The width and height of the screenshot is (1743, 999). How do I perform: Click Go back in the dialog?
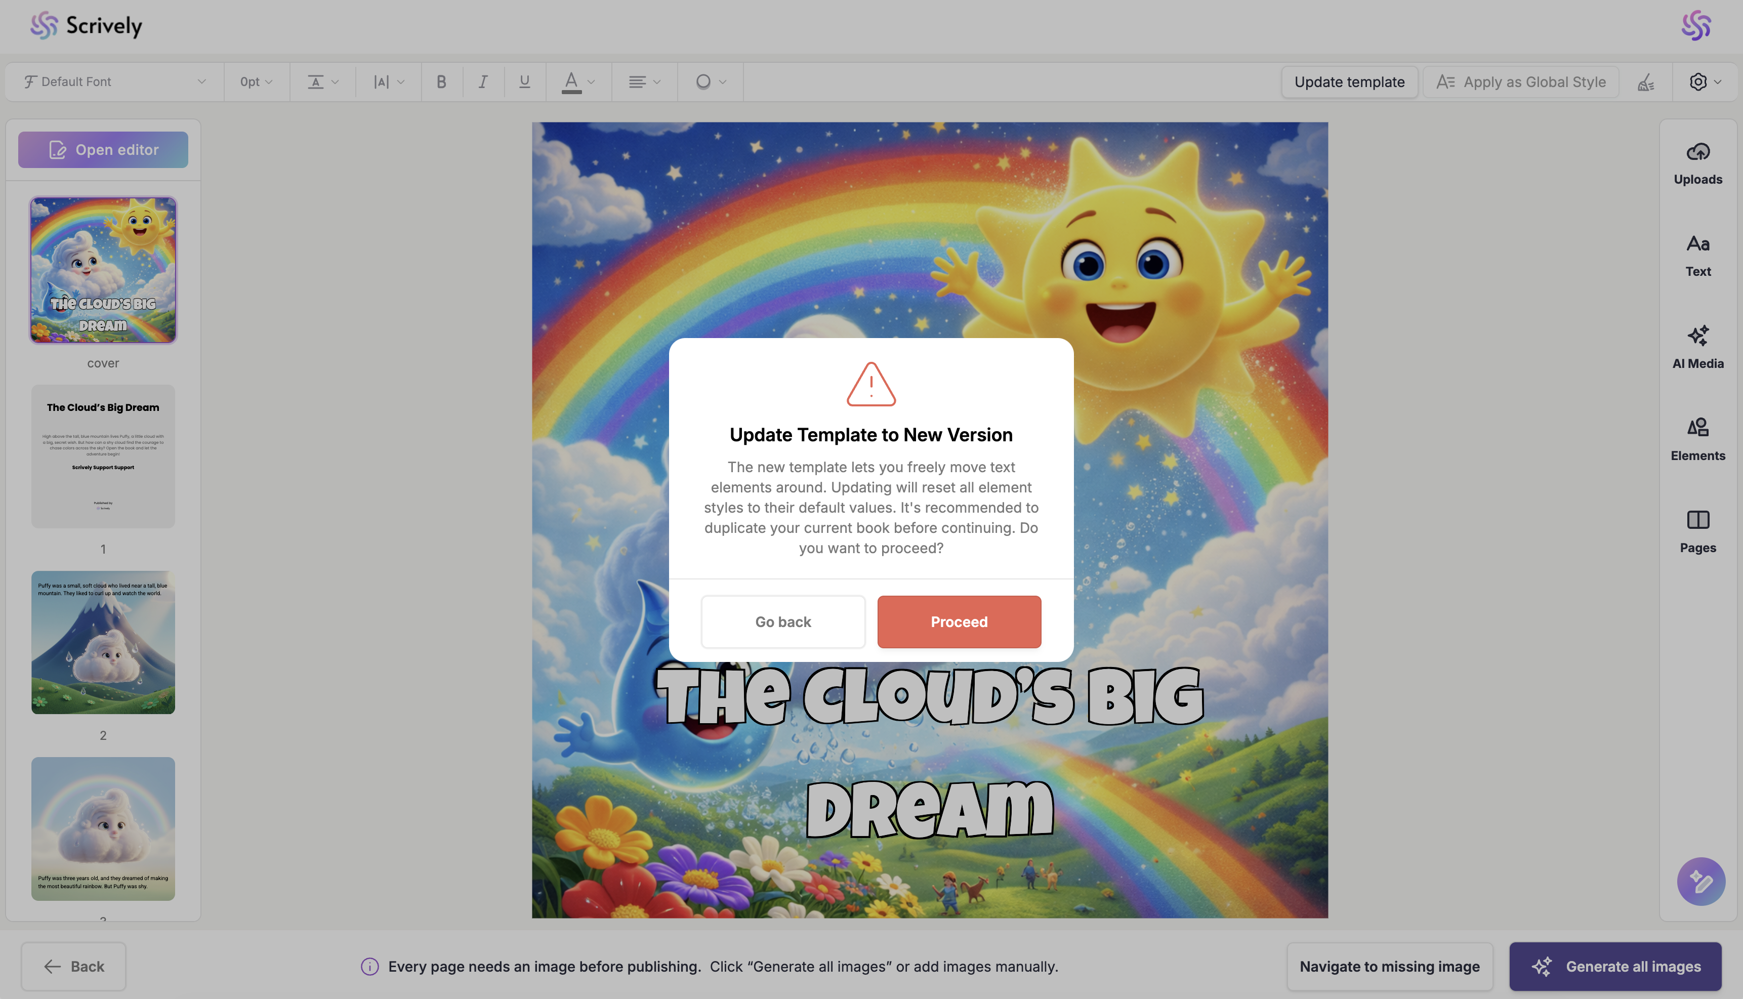782,621
